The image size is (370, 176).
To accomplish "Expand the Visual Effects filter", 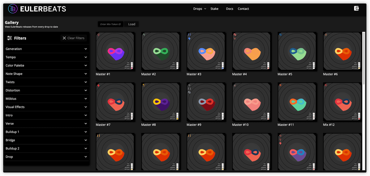I will pyautogui.click(x=47, y=107).
